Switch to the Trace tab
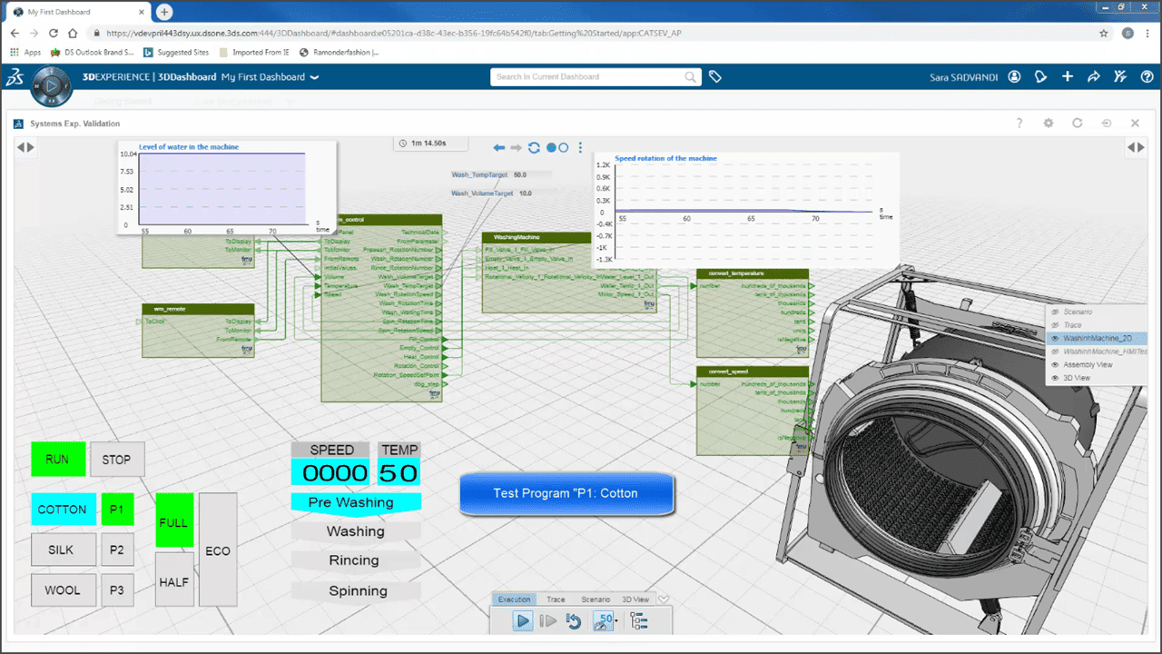This screenshot has height=654, width=1162. point(556,599)
